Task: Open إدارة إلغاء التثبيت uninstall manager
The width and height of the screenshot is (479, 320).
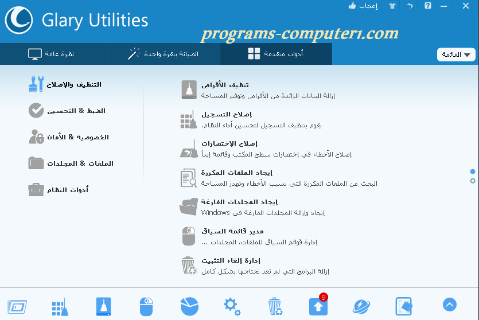Action: pyautogui.click(x=231, y=260)
